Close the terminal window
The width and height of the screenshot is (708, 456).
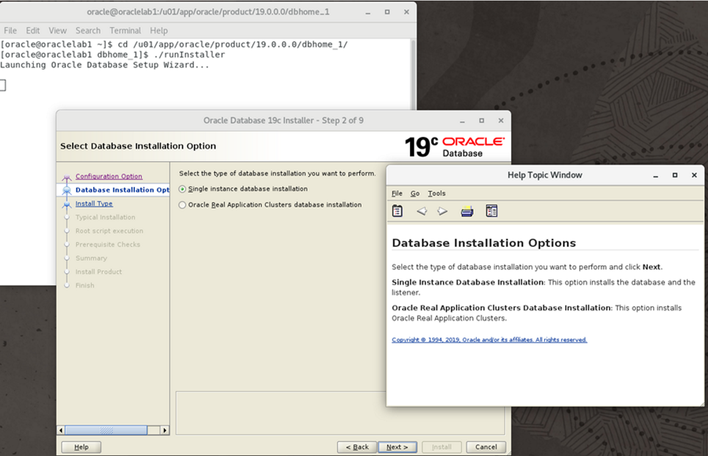pyautogui.click(x=406, y=12)
